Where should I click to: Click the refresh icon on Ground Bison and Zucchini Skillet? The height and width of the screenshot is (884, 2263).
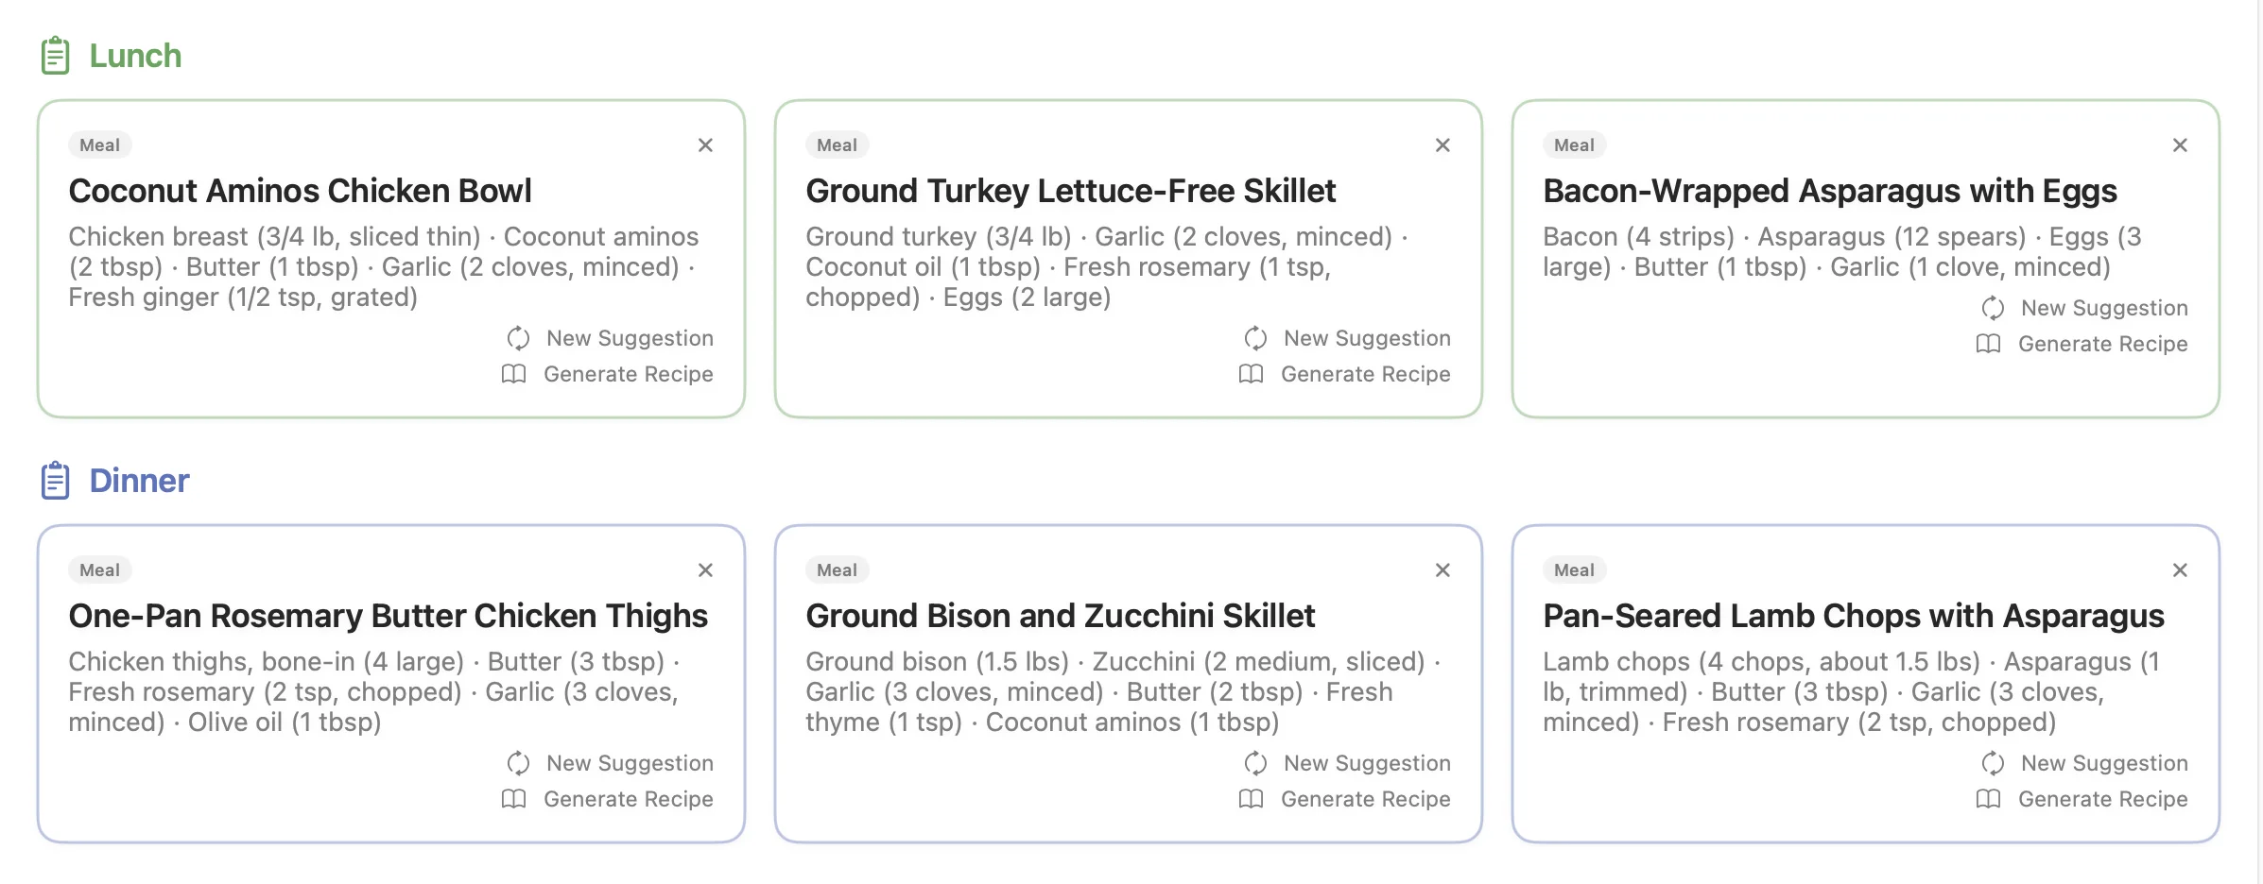point(1254,763)
